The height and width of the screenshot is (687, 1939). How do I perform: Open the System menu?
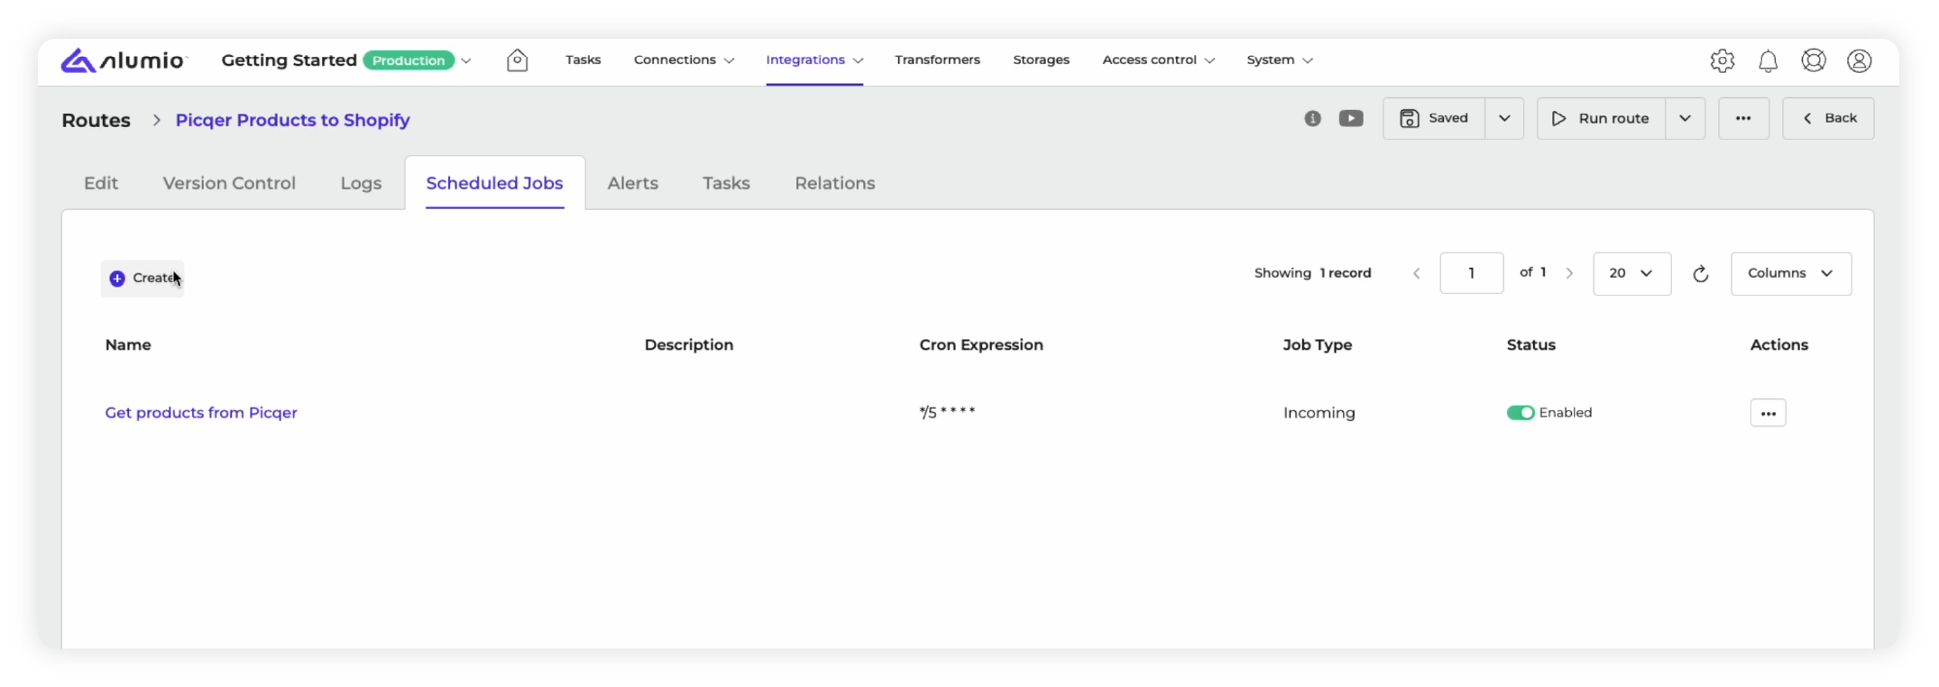pos(1279,60)
